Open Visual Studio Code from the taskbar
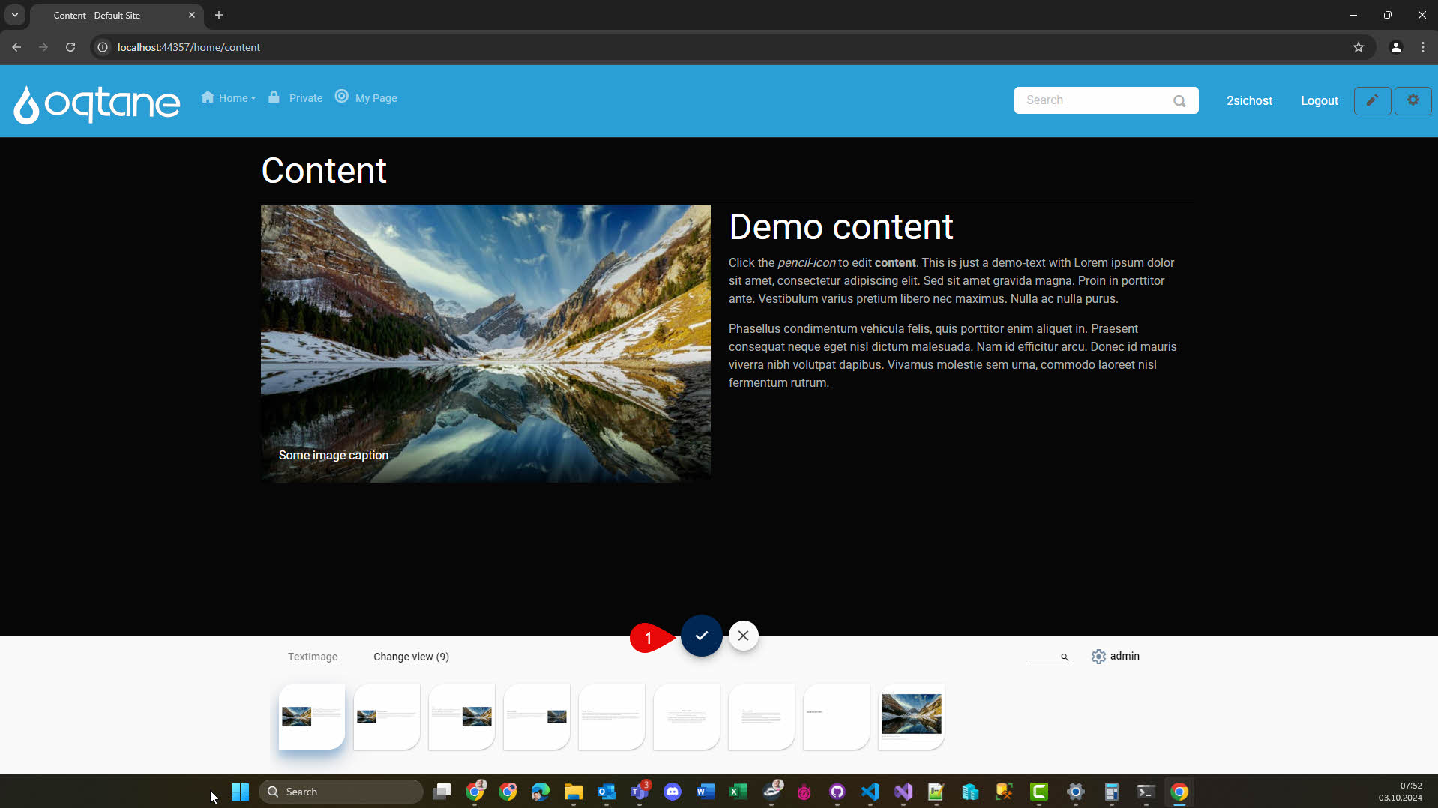Viewport: 1438px width, 808px height. pyautogui.click(x=870, y=792)
